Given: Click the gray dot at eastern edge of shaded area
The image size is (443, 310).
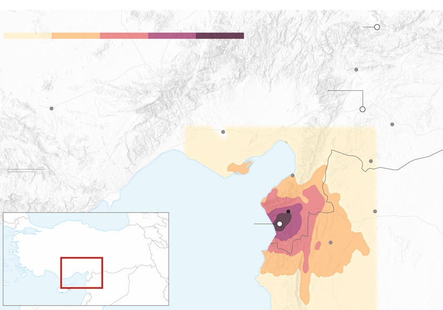Looking at the screenshot, I should (375, 212).
